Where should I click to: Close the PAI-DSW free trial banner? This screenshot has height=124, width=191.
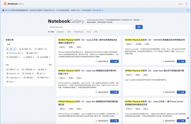click(188, 10)
